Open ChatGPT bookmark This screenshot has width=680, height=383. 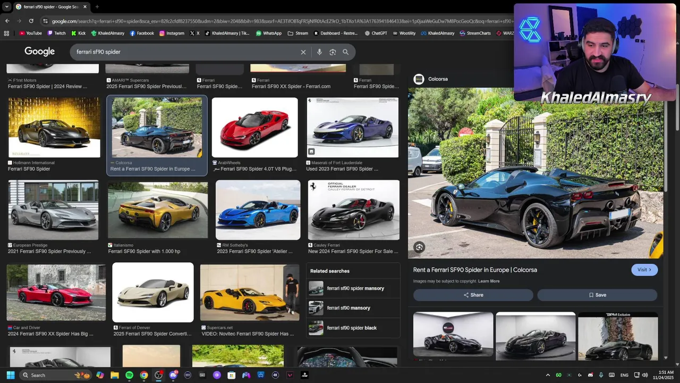pyautogui.click(x=376, y=33)
